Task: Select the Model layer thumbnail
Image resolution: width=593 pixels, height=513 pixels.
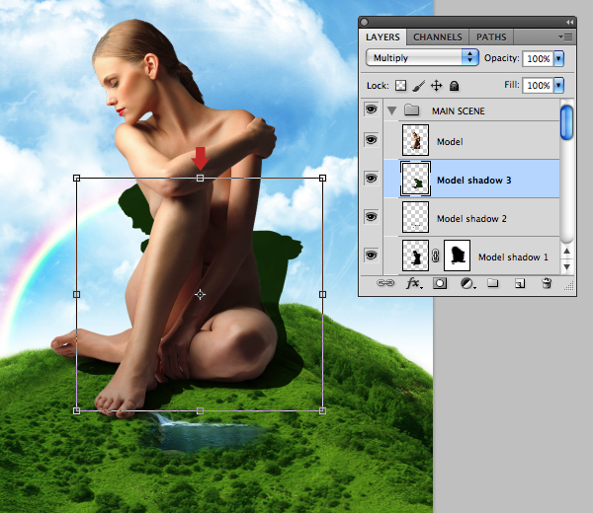Action: tap(415, 140)
